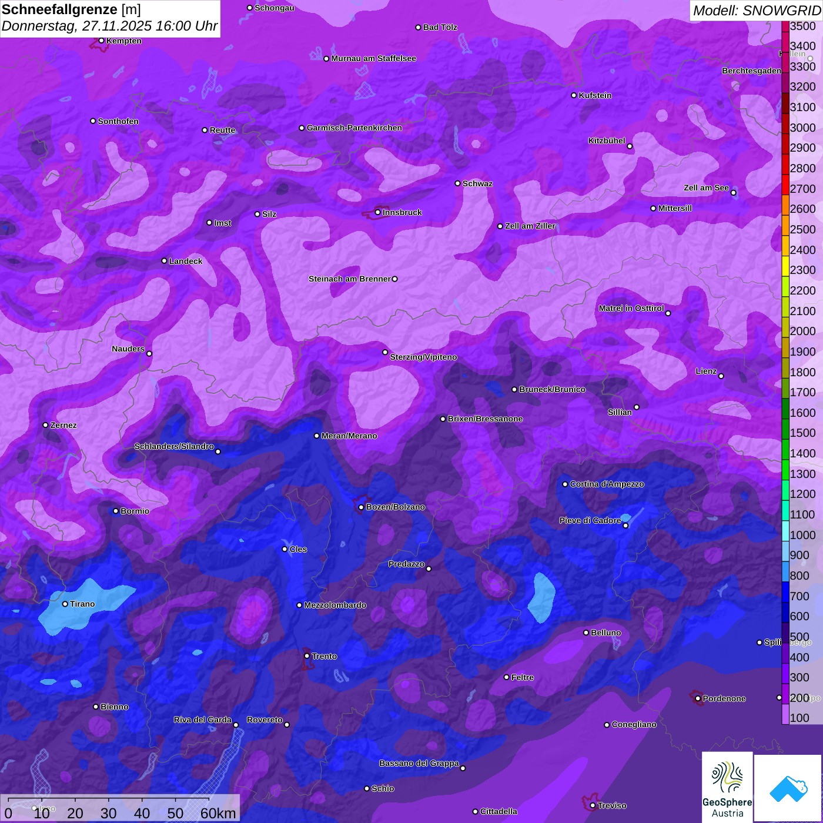This screenshot has width=823, height=823.
Task: Click the Zell am Ziller label
Action: point(530,226)
